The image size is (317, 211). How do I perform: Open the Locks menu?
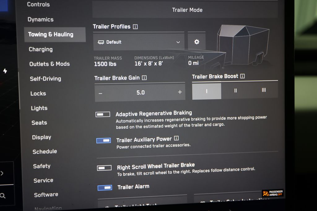point(38,93)
